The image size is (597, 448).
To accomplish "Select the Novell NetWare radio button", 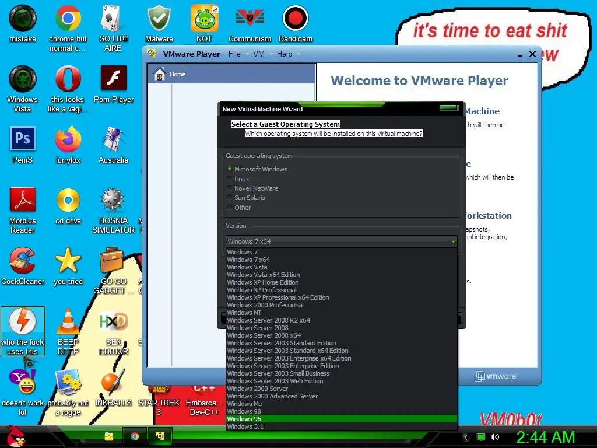I will (x=229, y=188).
